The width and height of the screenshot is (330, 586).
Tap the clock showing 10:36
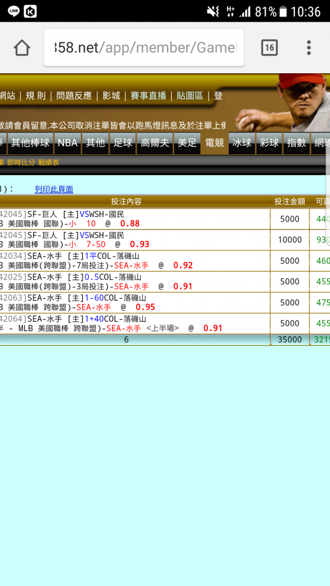coord(306,12)
